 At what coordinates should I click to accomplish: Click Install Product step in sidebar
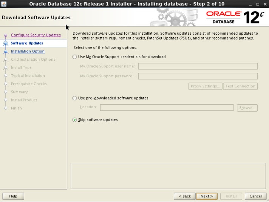coord(24,100)
